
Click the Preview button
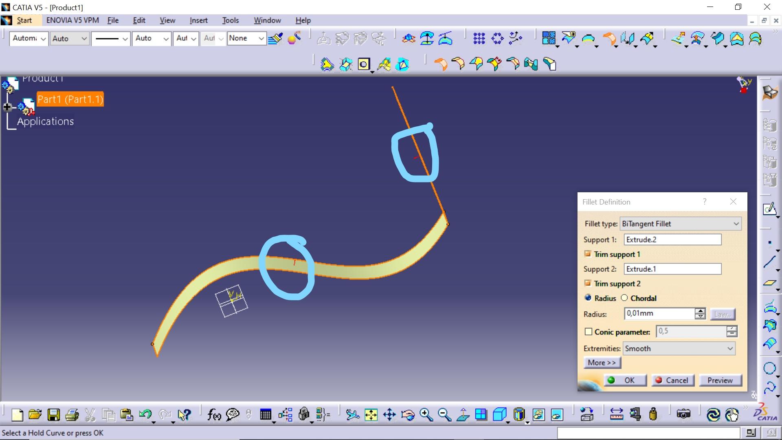pyautogui.click(x=720, y=380)
